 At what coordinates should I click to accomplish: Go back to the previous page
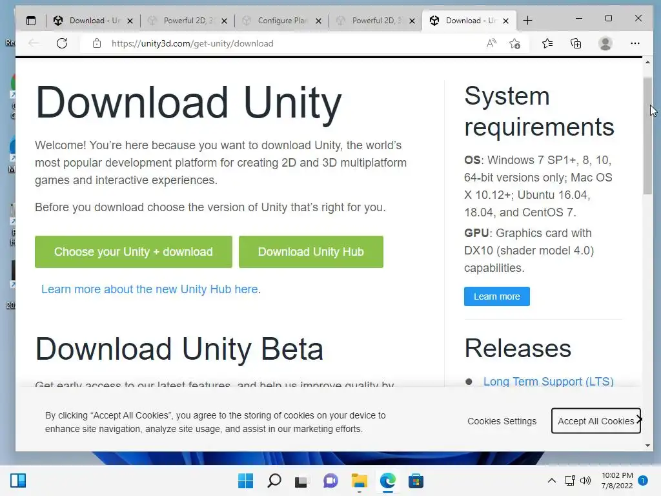(x=34, y=43)
